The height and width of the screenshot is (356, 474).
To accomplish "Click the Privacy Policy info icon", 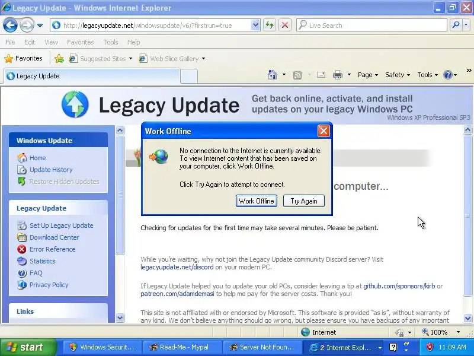I will pos(21,285).
